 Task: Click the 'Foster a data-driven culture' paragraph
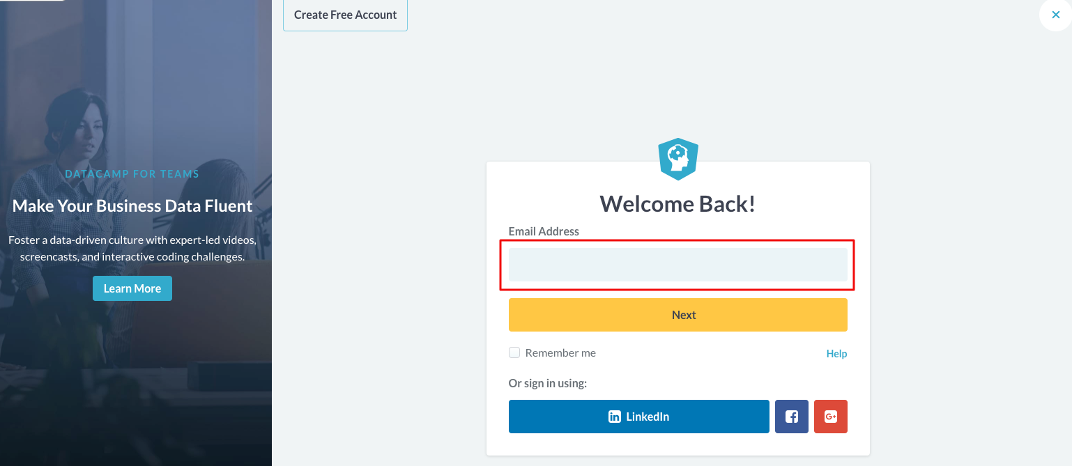point(132,248)
